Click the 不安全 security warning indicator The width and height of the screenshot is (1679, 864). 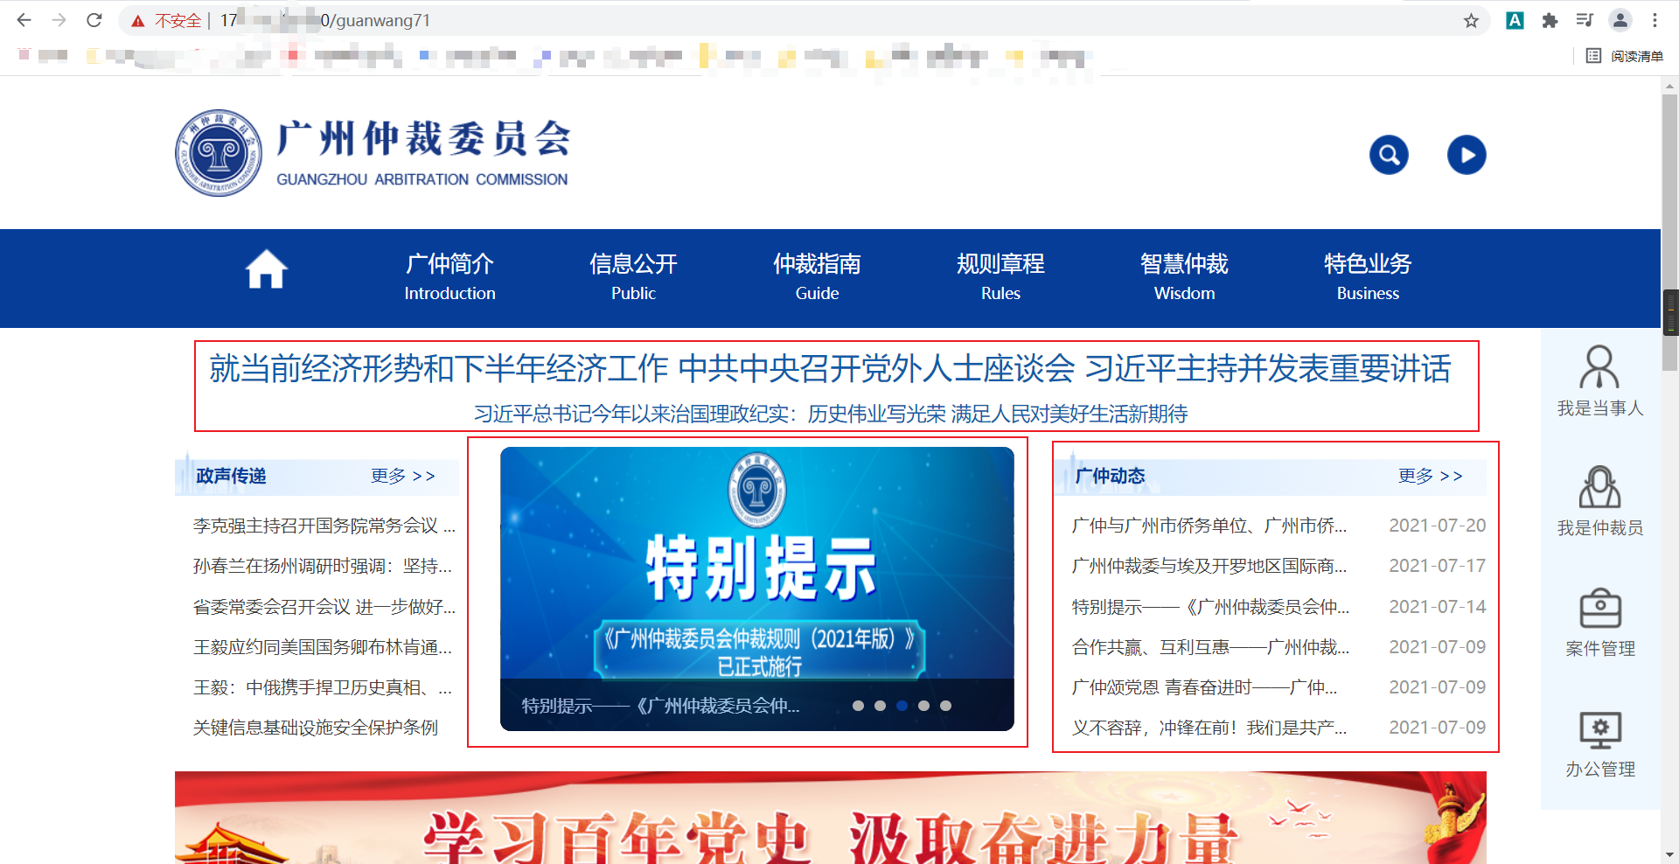pyautogui.click(x=166, y=20)
